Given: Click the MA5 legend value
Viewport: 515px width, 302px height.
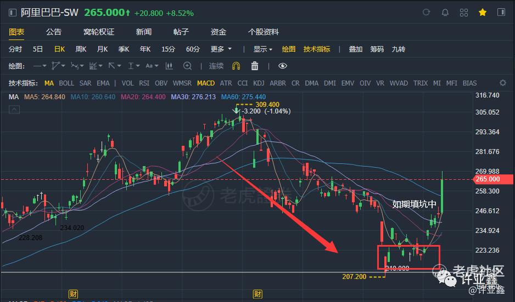Looking at the screenshot, I should click(44, 97).
